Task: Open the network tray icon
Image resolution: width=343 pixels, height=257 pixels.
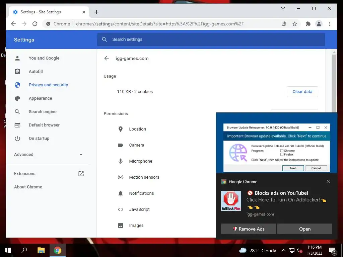Action: coord(292,250)
